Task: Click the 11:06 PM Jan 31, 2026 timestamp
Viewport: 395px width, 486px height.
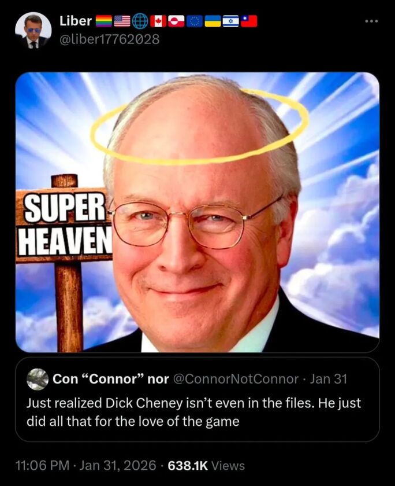Action: click(85, 465)
